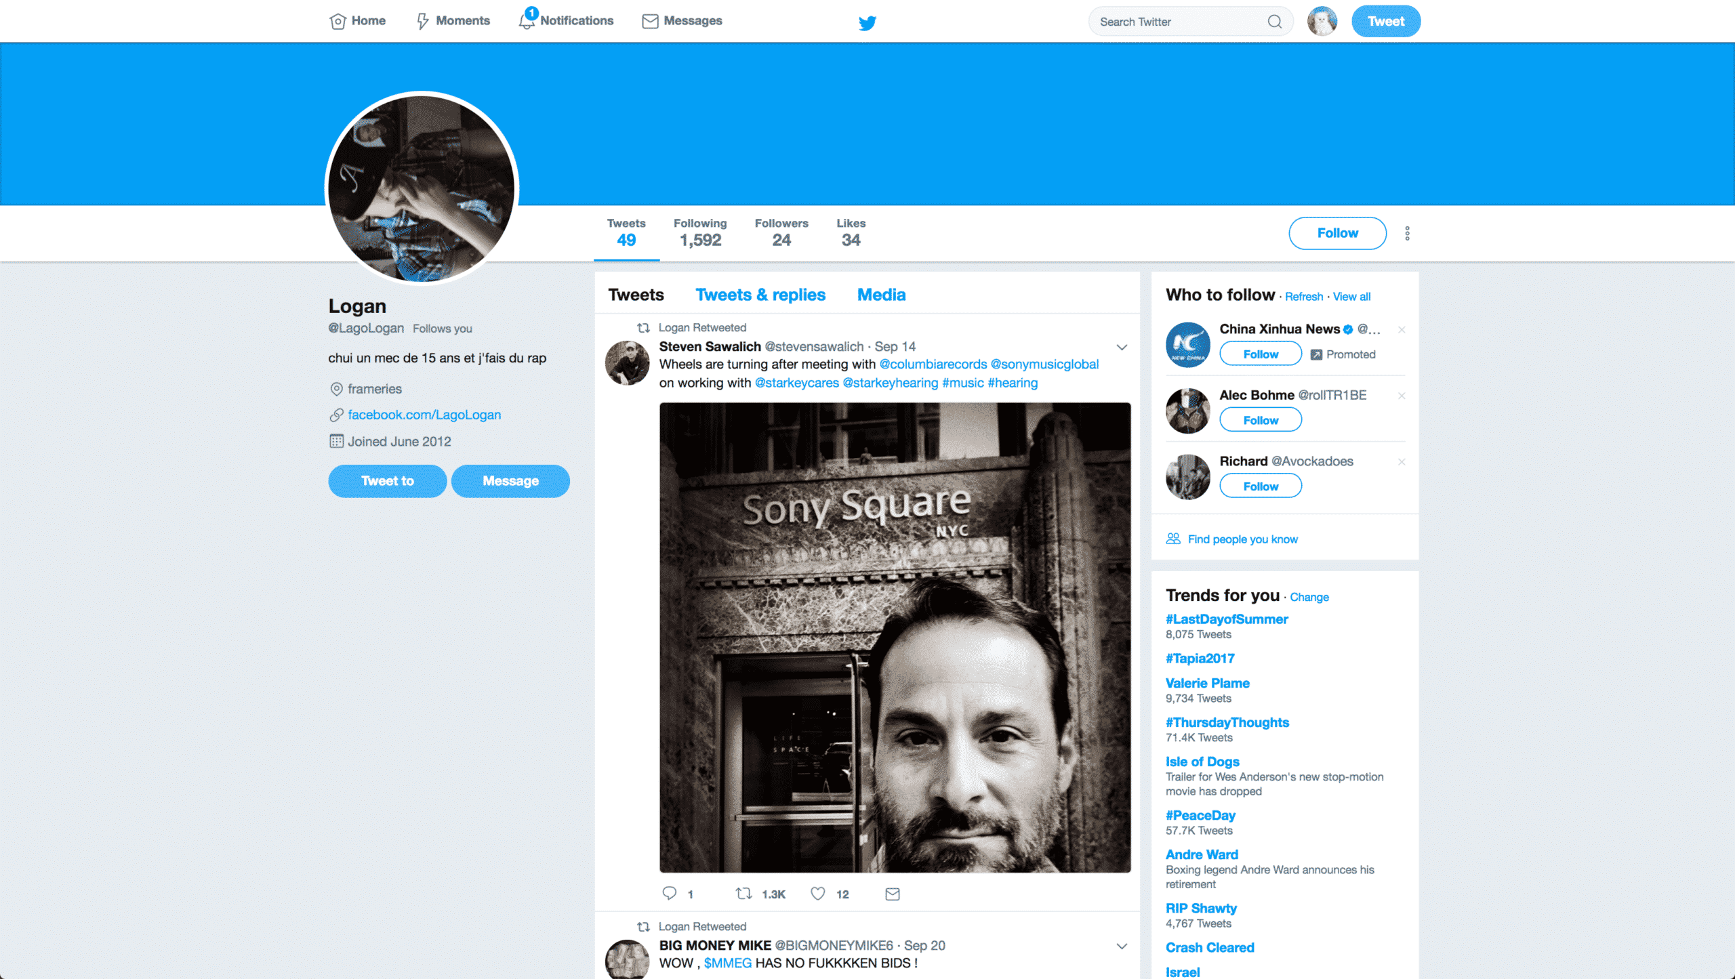This screenshot has height=979, width=1735.
Task: Expand Steven Sawalich tweet options chevron
Action: coord(1122,347)
